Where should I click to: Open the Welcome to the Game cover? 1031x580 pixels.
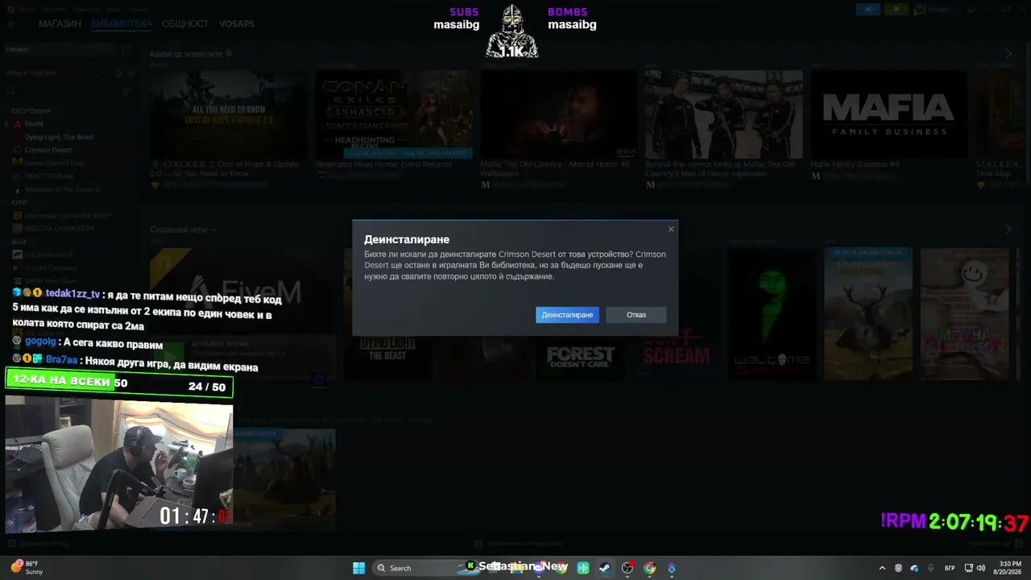pos(772,314)
